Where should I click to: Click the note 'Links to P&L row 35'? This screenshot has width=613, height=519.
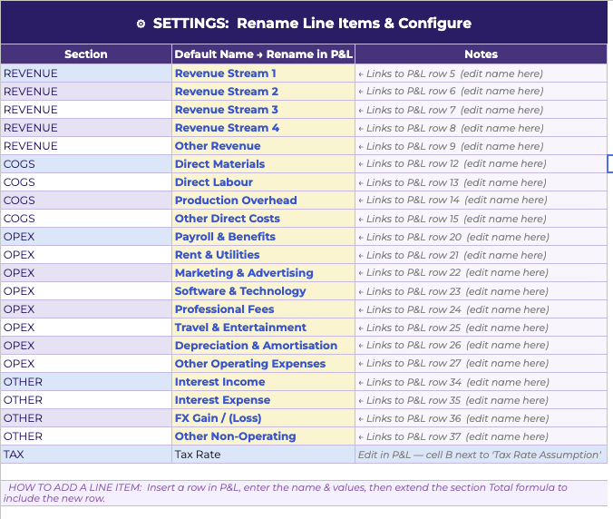(x=481, y=400)
